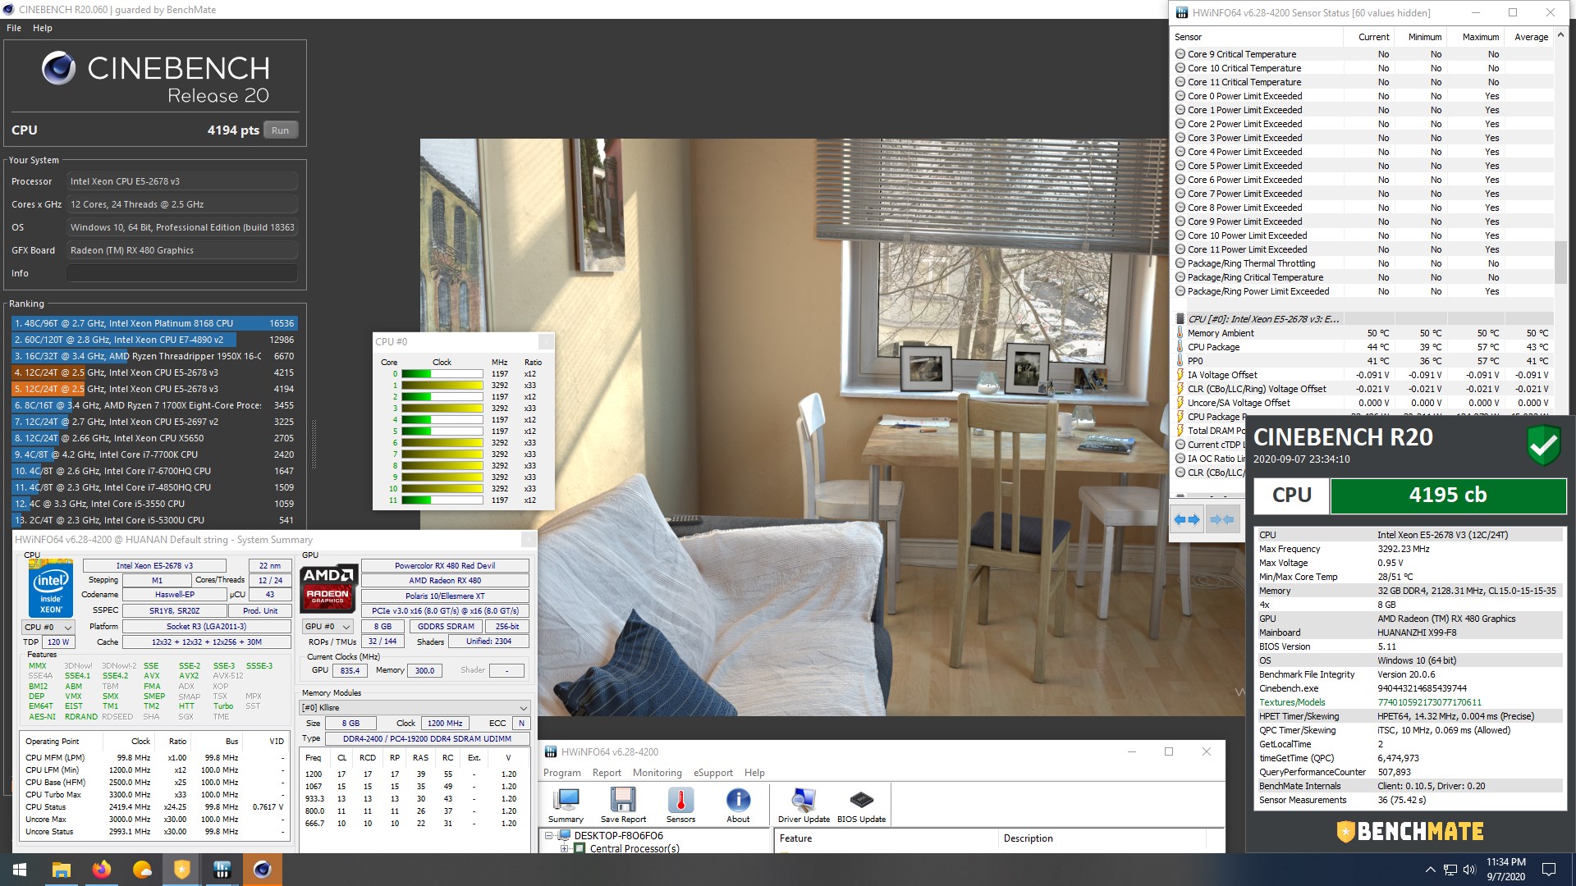Open the [#0] Kllisre memory module dropdown
1576x886 pixels.
(x=415, y=707)
